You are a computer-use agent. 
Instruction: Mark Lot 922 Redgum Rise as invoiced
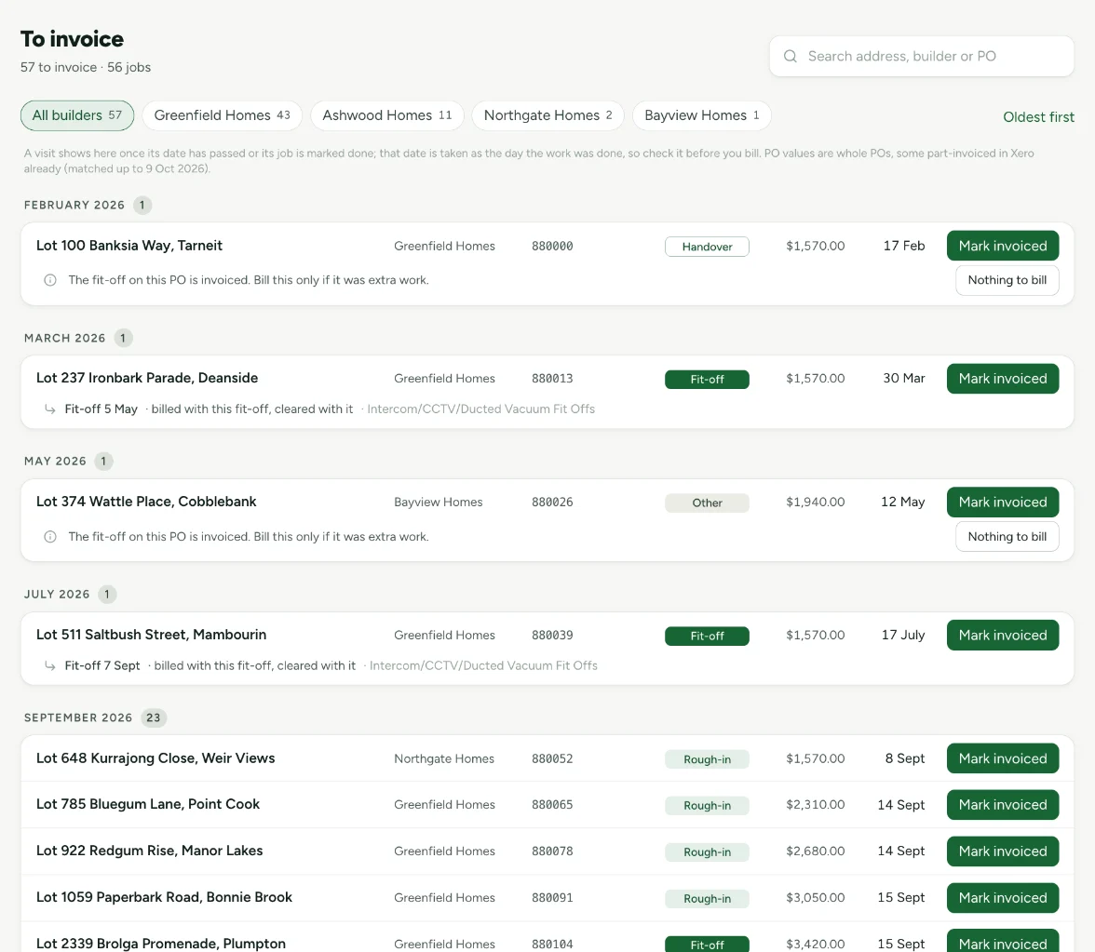coord(1003,851)
